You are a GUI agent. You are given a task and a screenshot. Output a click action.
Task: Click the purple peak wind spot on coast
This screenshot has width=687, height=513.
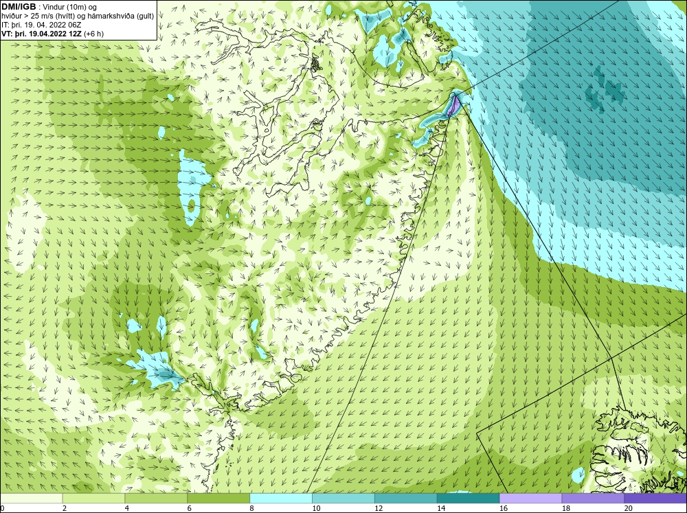point(454,105)
